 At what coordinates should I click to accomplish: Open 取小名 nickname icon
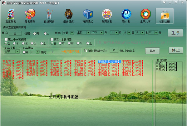point(126,16)
